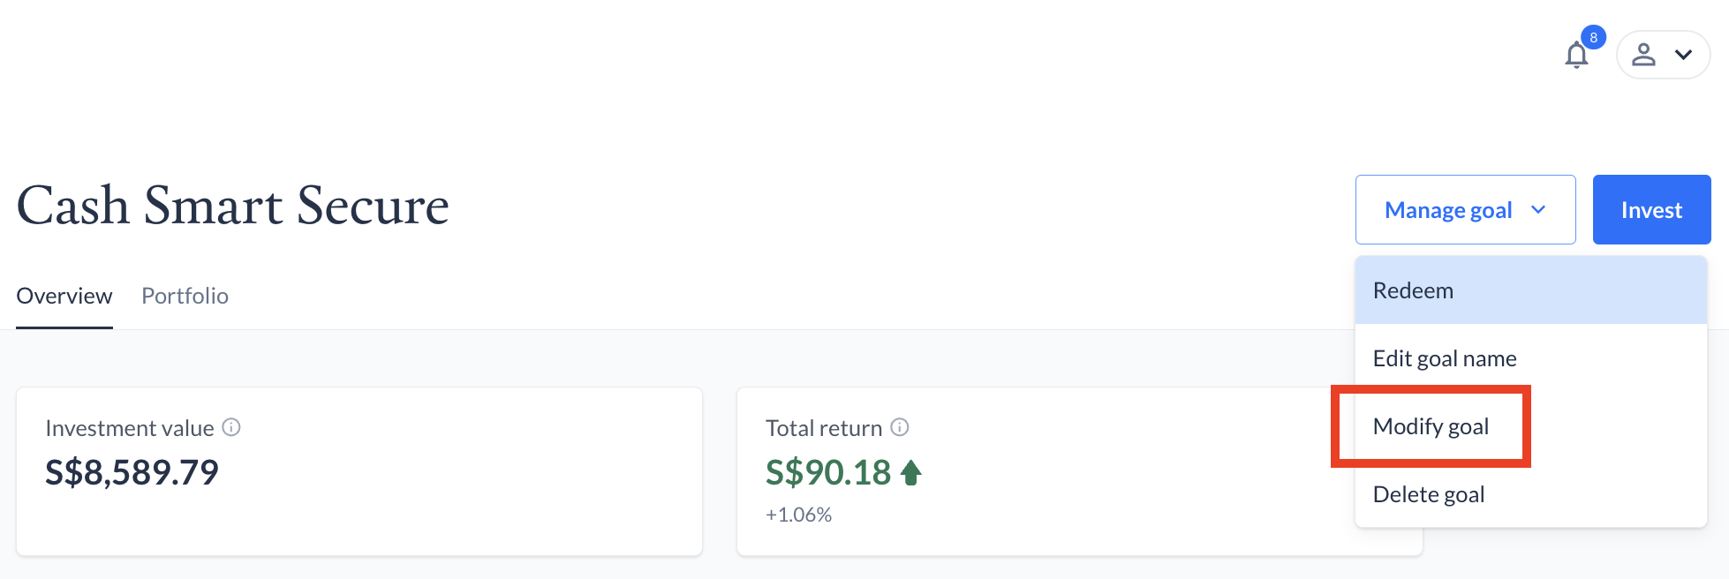Viewport: 1729px width, 579px height.
Task: Click the blue Invest button
Action: click(x=1651, y=210)
